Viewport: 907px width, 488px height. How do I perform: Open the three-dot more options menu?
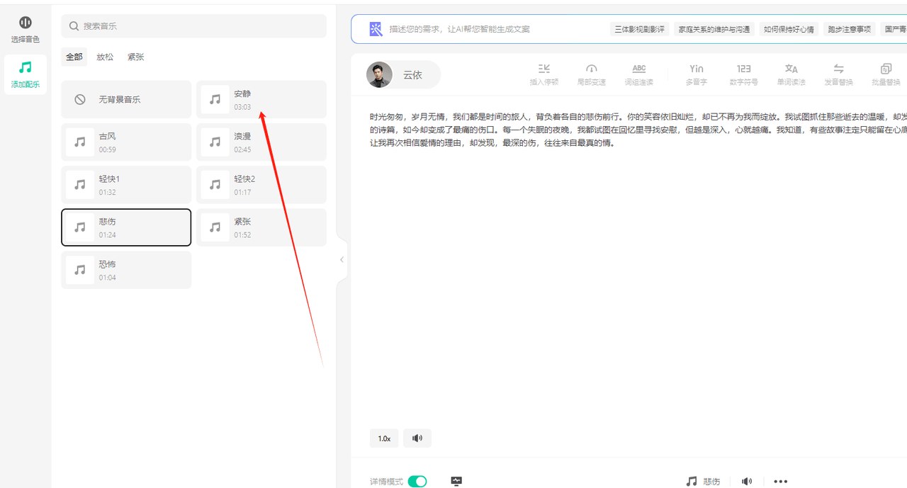tap(781, 482)
